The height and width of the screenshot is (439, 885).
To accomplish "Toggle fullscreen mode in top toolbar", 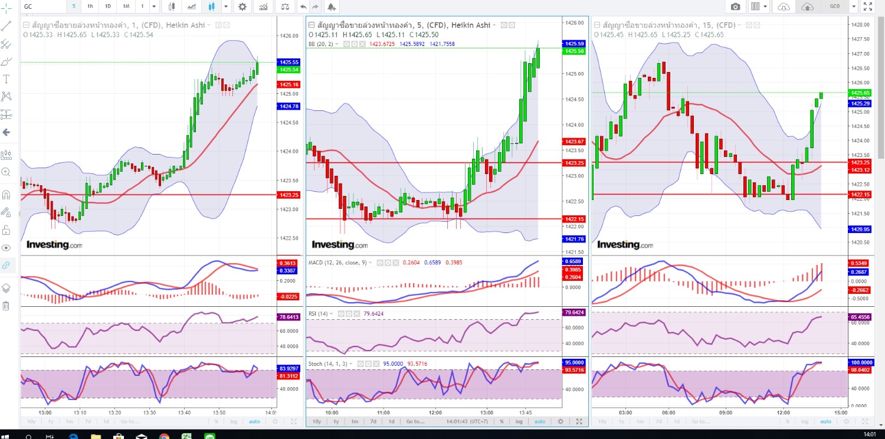I will click(868, 6).
